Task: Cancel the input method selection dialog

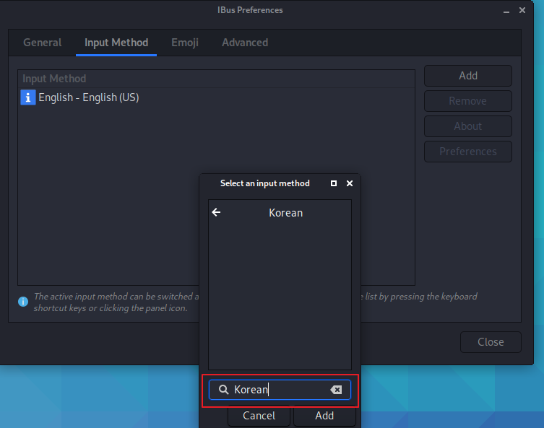Action: point(259,416)
